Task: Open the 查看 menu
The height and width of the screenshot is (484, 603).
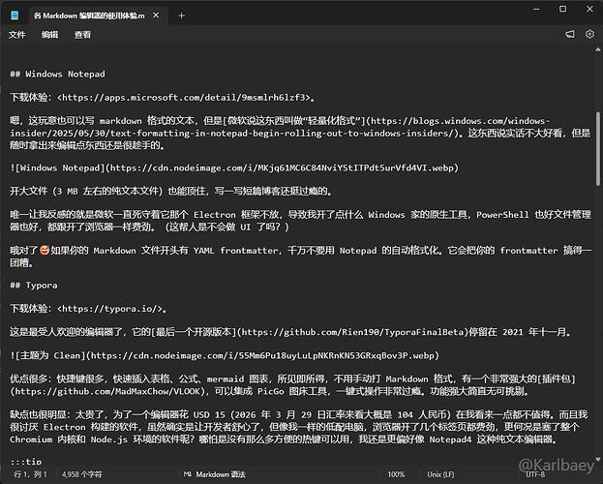Action: [x=82, y=35]
